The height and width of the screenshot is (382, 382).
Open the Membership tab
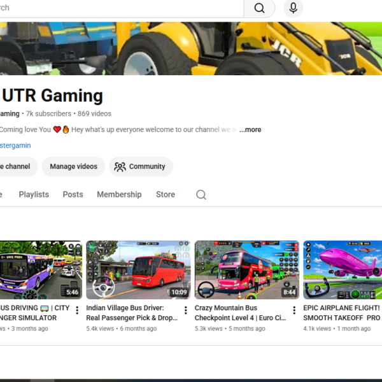[x=119, y=194]
